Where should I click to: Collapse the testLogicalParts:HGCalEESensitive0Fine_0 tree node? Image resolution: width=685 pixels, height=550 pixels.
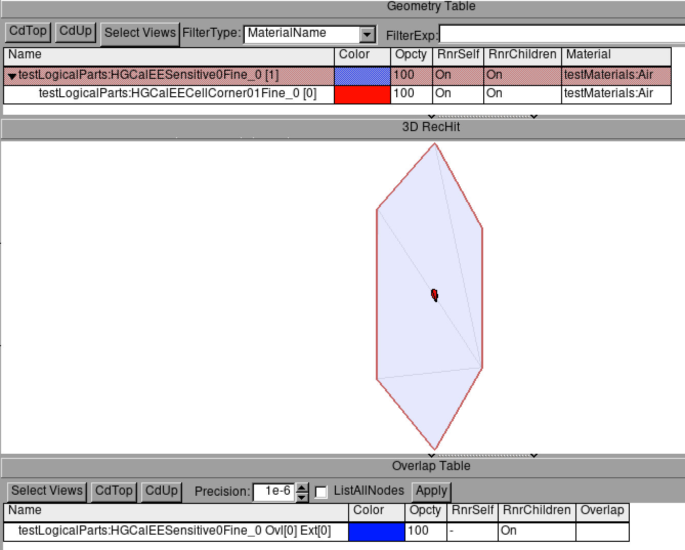[x=11, y=74]
